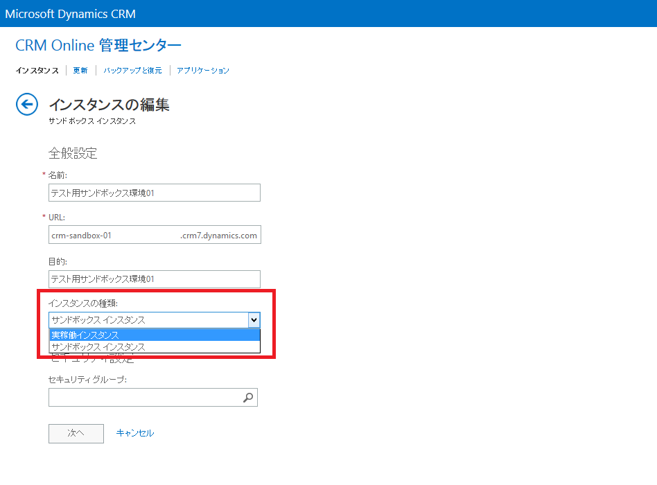Focus the セキュリティグループ lookup field
Image resolution: width=657 pixels, height=485 pixels.
coord(153,398)
